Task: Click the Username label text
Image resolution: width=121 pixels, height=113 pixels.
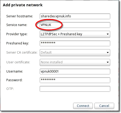Action: coord(14,71)
